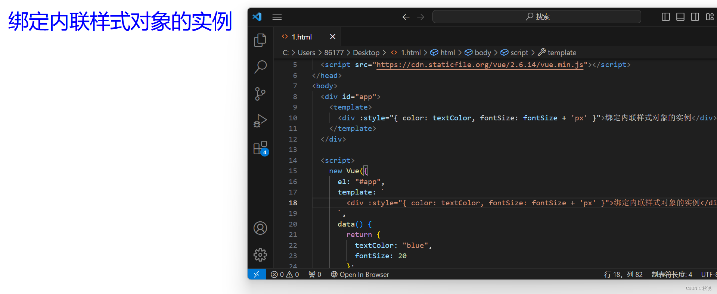
Task: Open the vue.min.js CDN link
Action: [x=480, y=65]
